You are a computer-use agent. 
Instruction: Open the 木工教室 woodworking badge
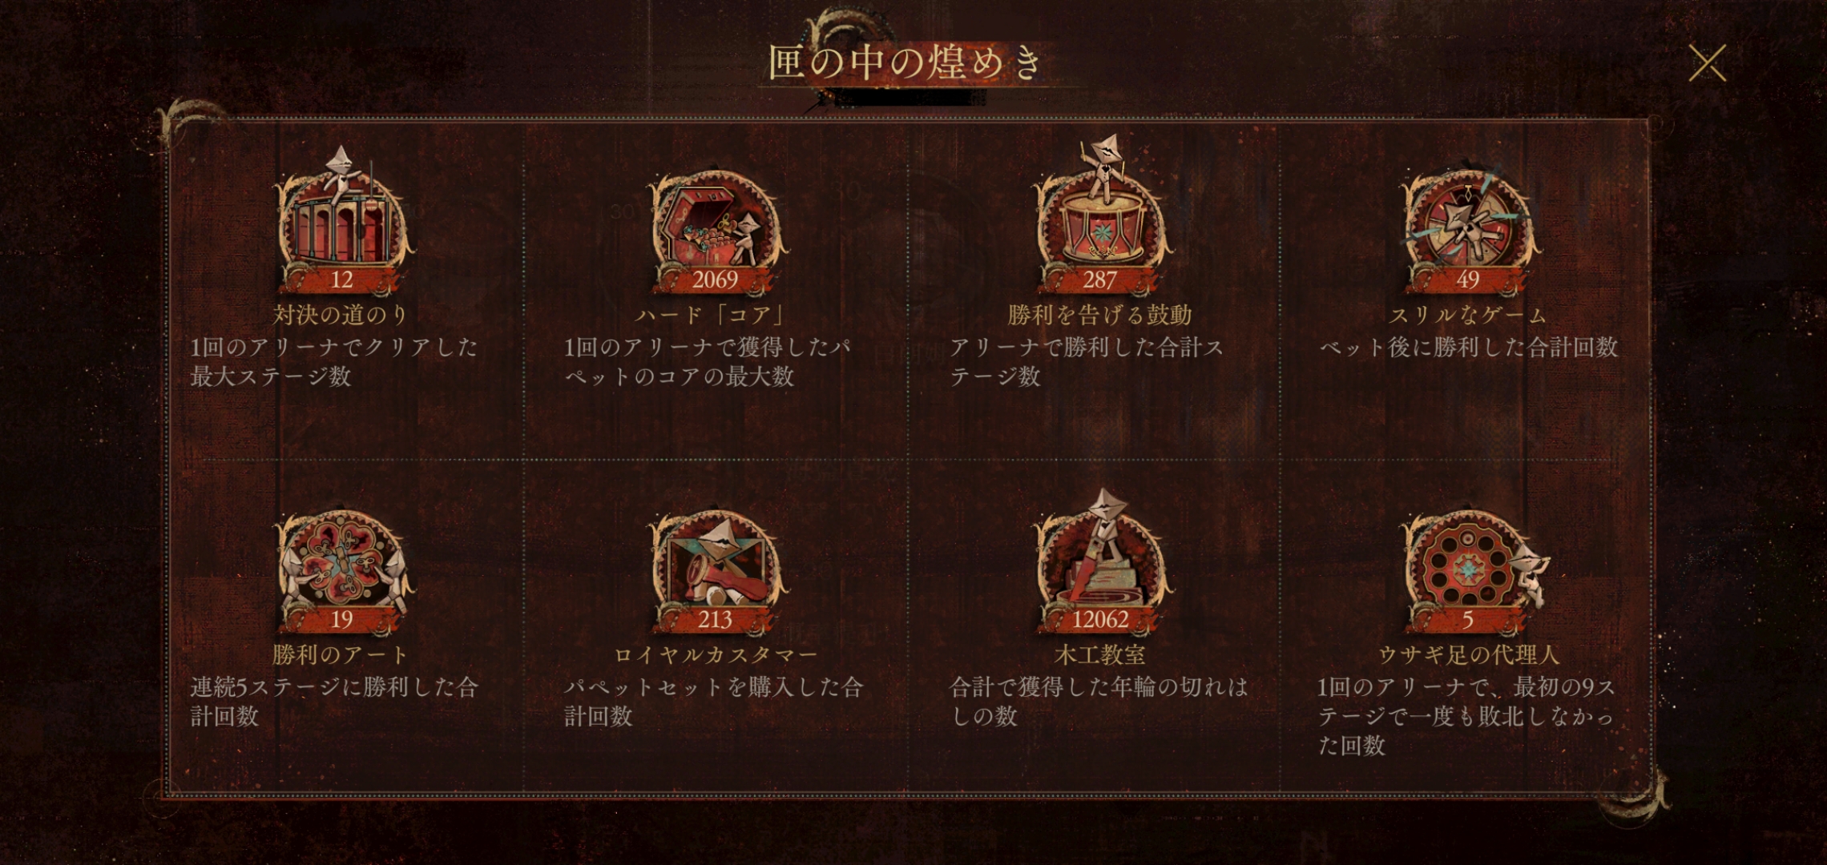[x=1100, y=561]
